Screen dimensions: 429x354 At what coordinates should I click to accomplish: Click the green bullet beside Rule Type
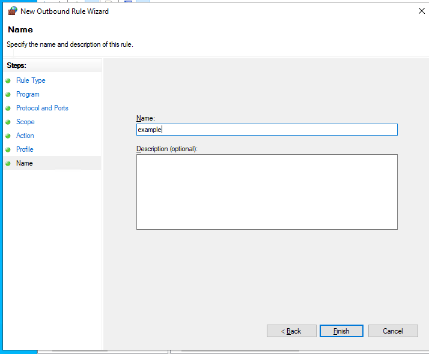(8, 80)
